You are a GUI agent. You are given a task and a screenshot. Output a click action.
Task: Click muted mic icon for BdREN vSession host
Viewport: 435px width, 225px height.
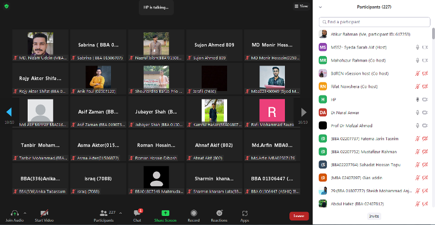417,73
